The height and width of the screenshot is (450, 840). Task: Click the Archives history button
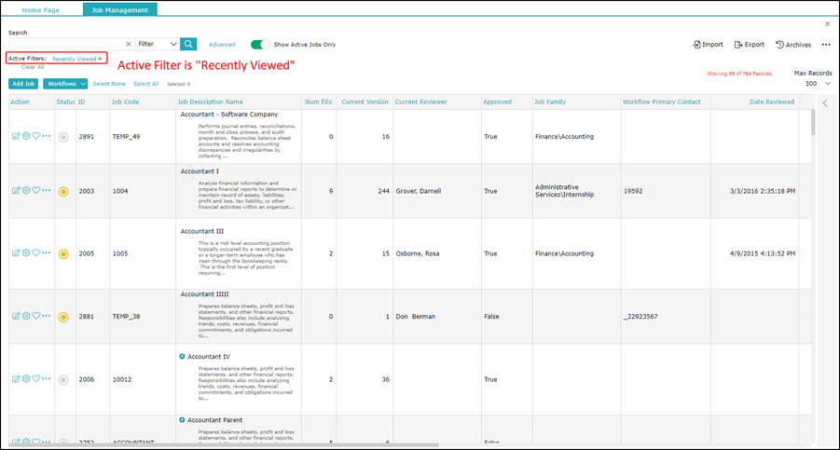[793, 45]
